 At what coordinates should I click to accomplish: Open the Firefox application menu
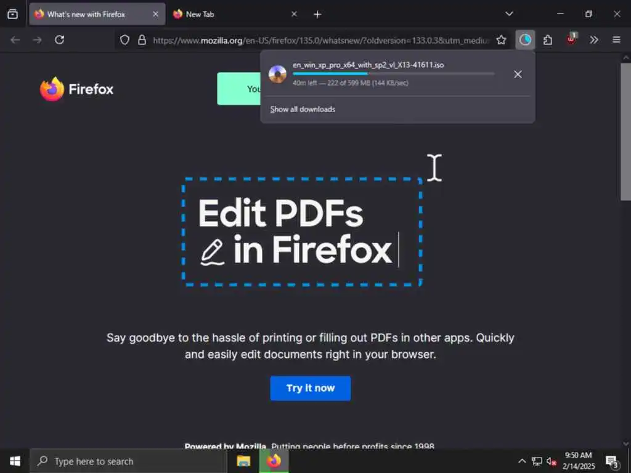click(616, 40)
